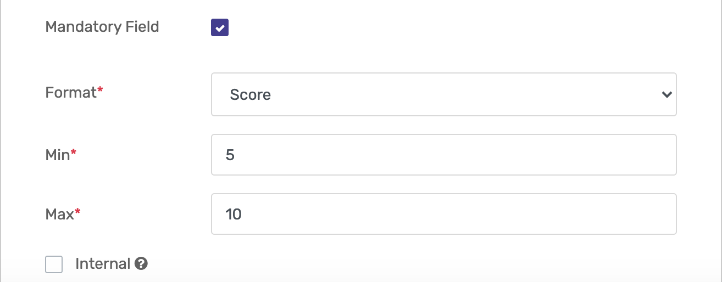
Task: Click the red asterisk next to Max
Action: point(77,211)
